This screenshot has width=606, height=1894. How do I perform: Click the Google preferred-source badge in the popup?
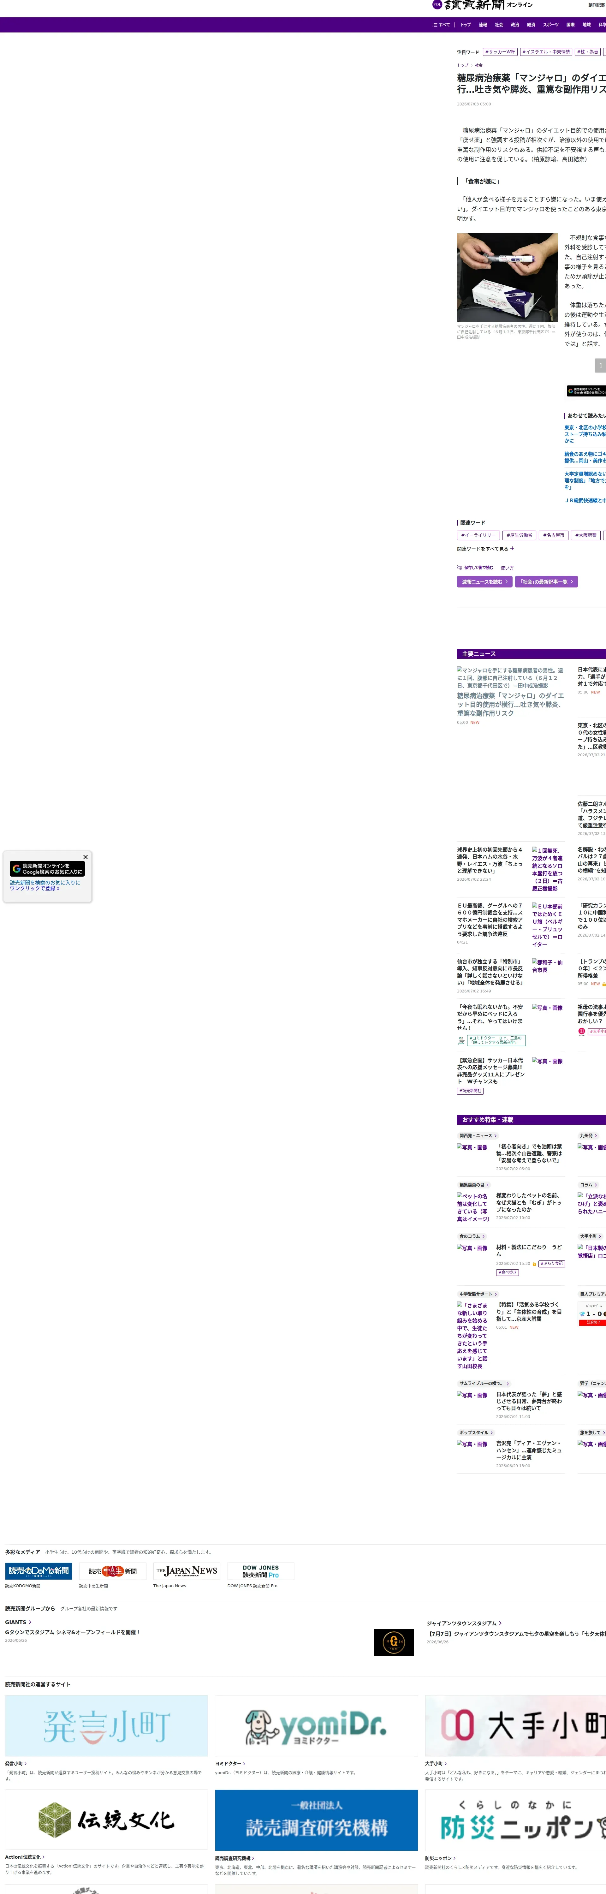click(x=48, y=868)
